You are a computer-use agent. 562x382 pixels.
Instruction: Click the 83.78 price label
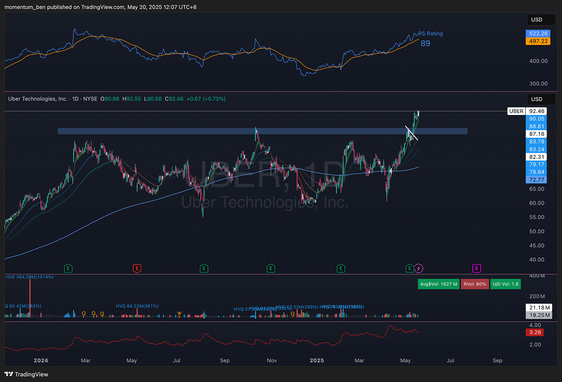[x=537, y=142]
